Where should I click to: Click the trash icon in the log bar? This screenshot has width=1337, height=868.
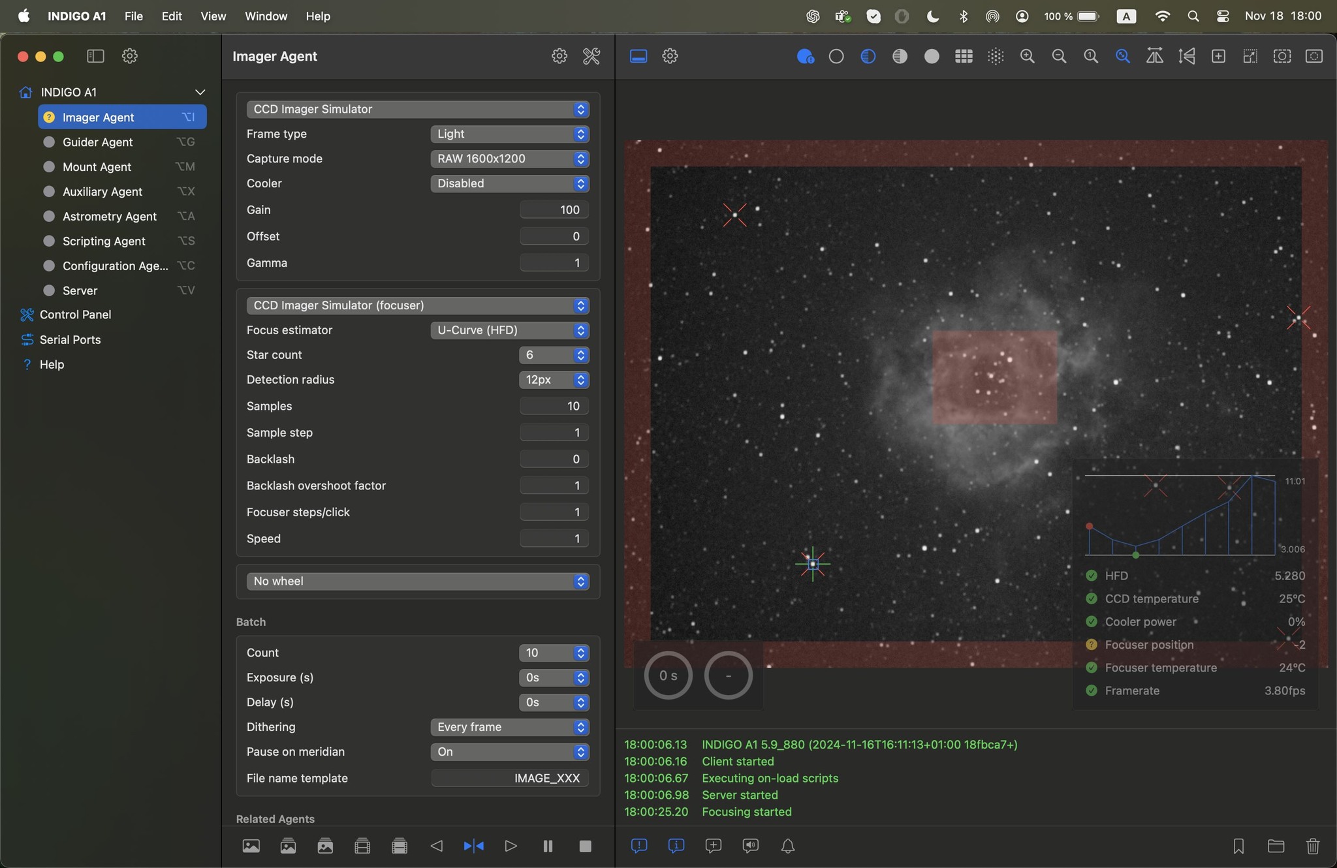point(1313,846)
